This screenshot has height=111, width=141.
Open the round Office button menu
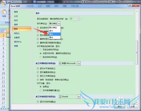pos(3,3)
